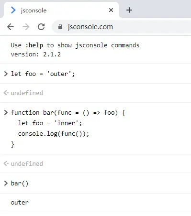Viewport: 191px width, 216px height.
Task: Click prompt chevron beside let foo line
Action: 6,74
